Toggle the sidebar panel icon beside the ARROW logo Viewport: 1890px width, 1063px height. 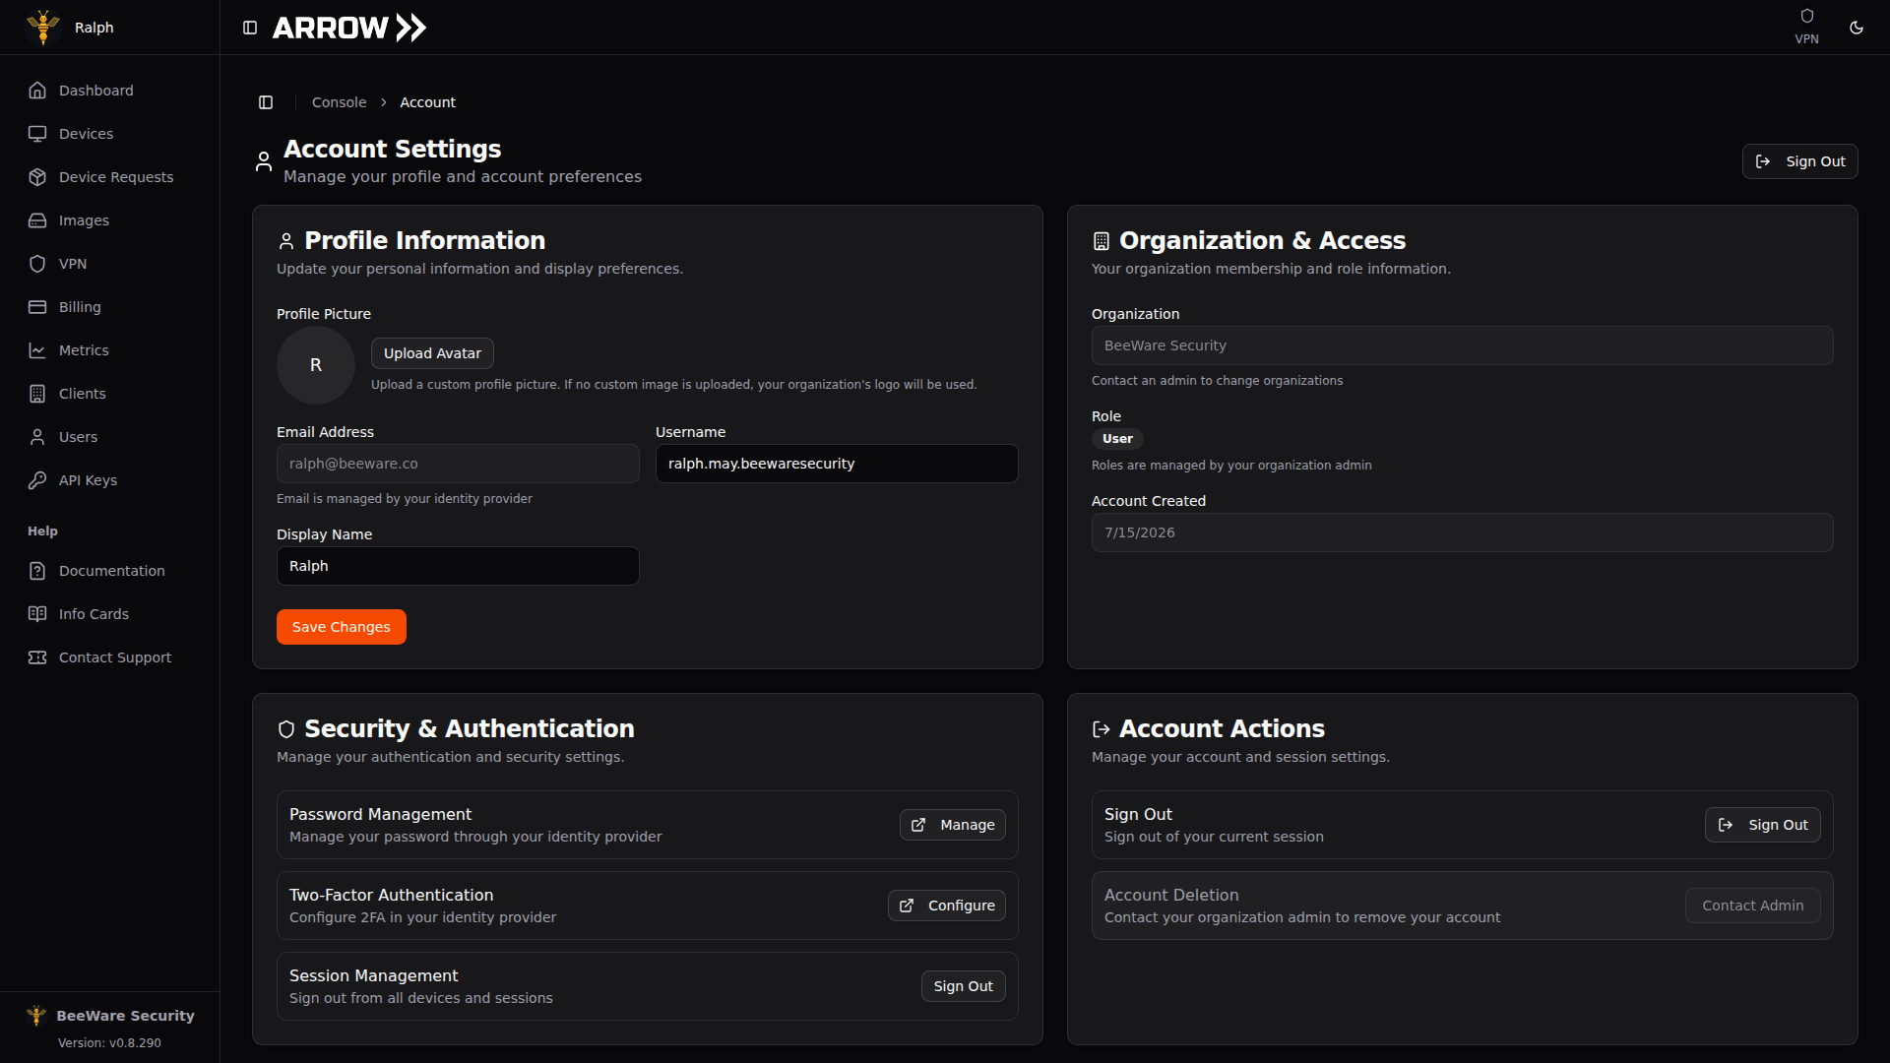coord(250,28)
